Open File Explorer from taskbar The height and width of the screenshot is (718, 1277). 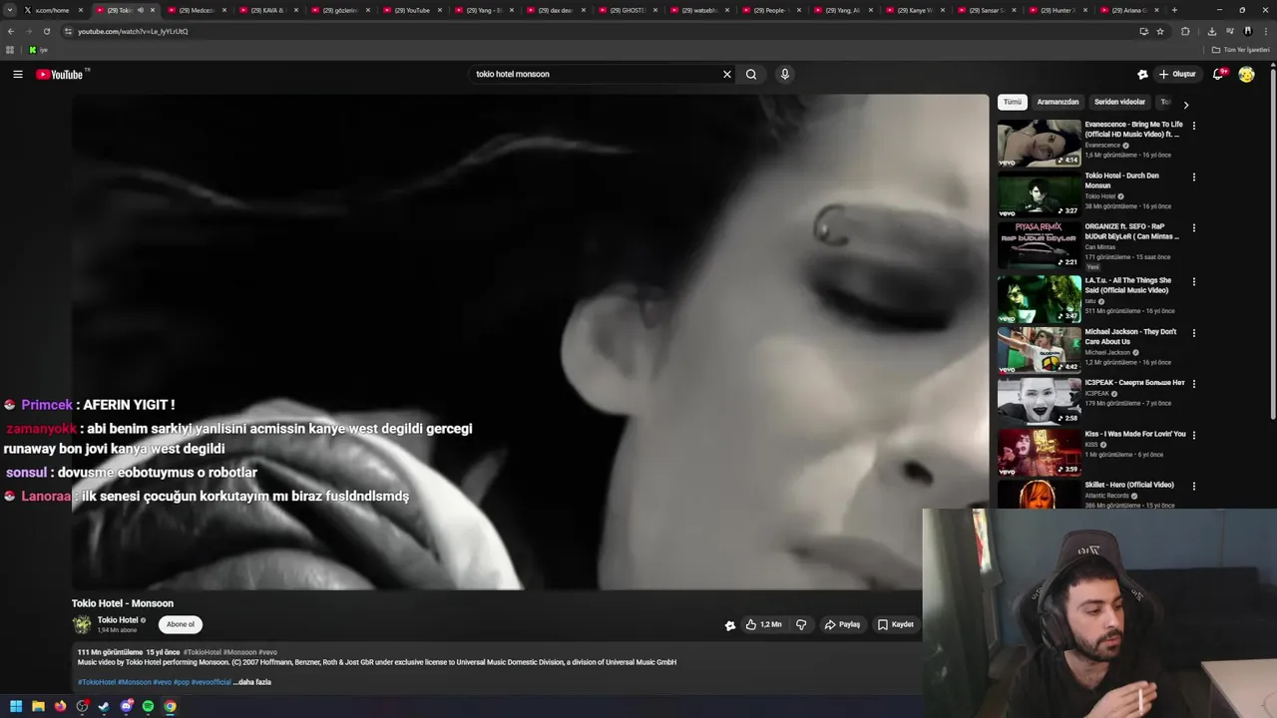tap(38, 706)
